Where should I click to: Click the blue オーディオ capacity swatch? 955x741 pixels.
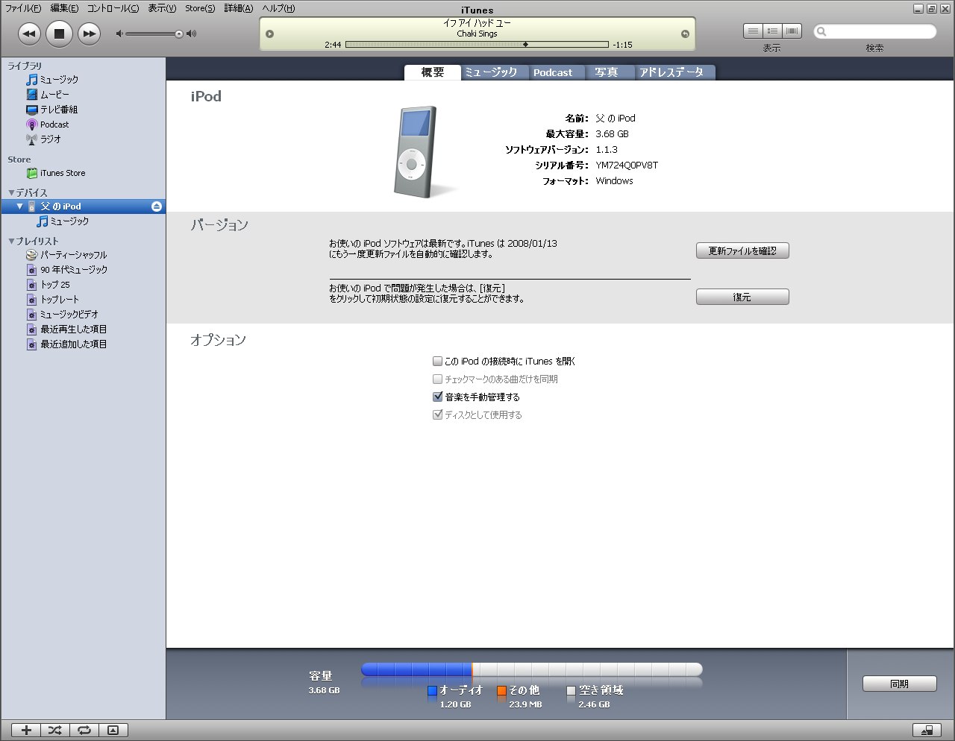[x=432, y=691]
